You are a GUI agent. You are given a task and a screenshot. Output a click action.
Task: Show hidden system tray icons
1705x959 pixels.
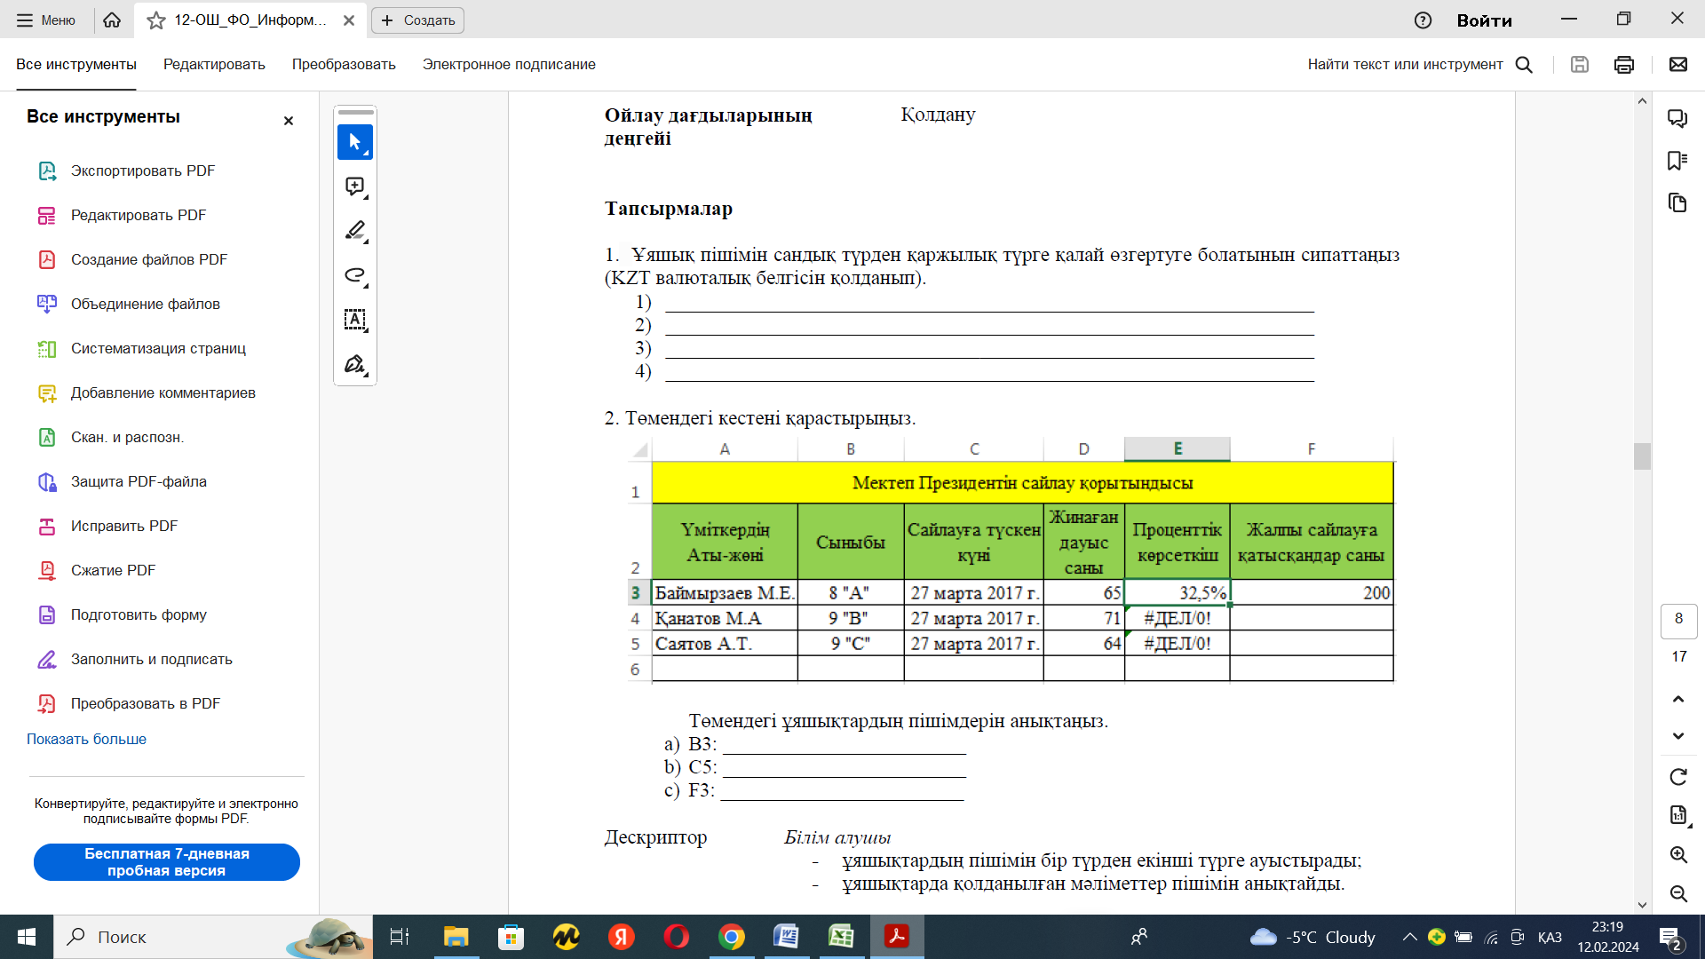click(x=1409, y=937)
